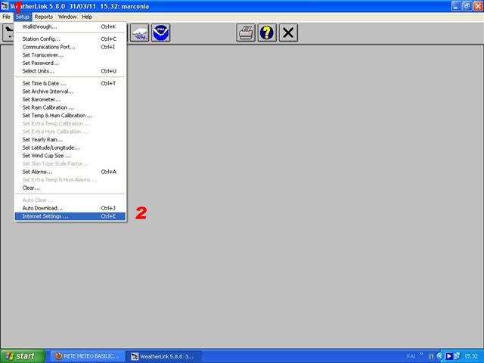This screenshot has height=363, width=484.
Task: Choose Set Rain Calibration... entry
Action: (x=70, y=107)
